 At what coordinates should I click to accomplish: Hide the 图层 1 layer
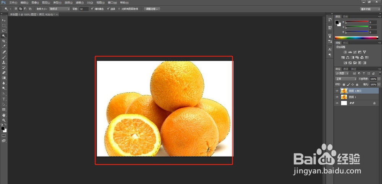click(x=337, y=97)
